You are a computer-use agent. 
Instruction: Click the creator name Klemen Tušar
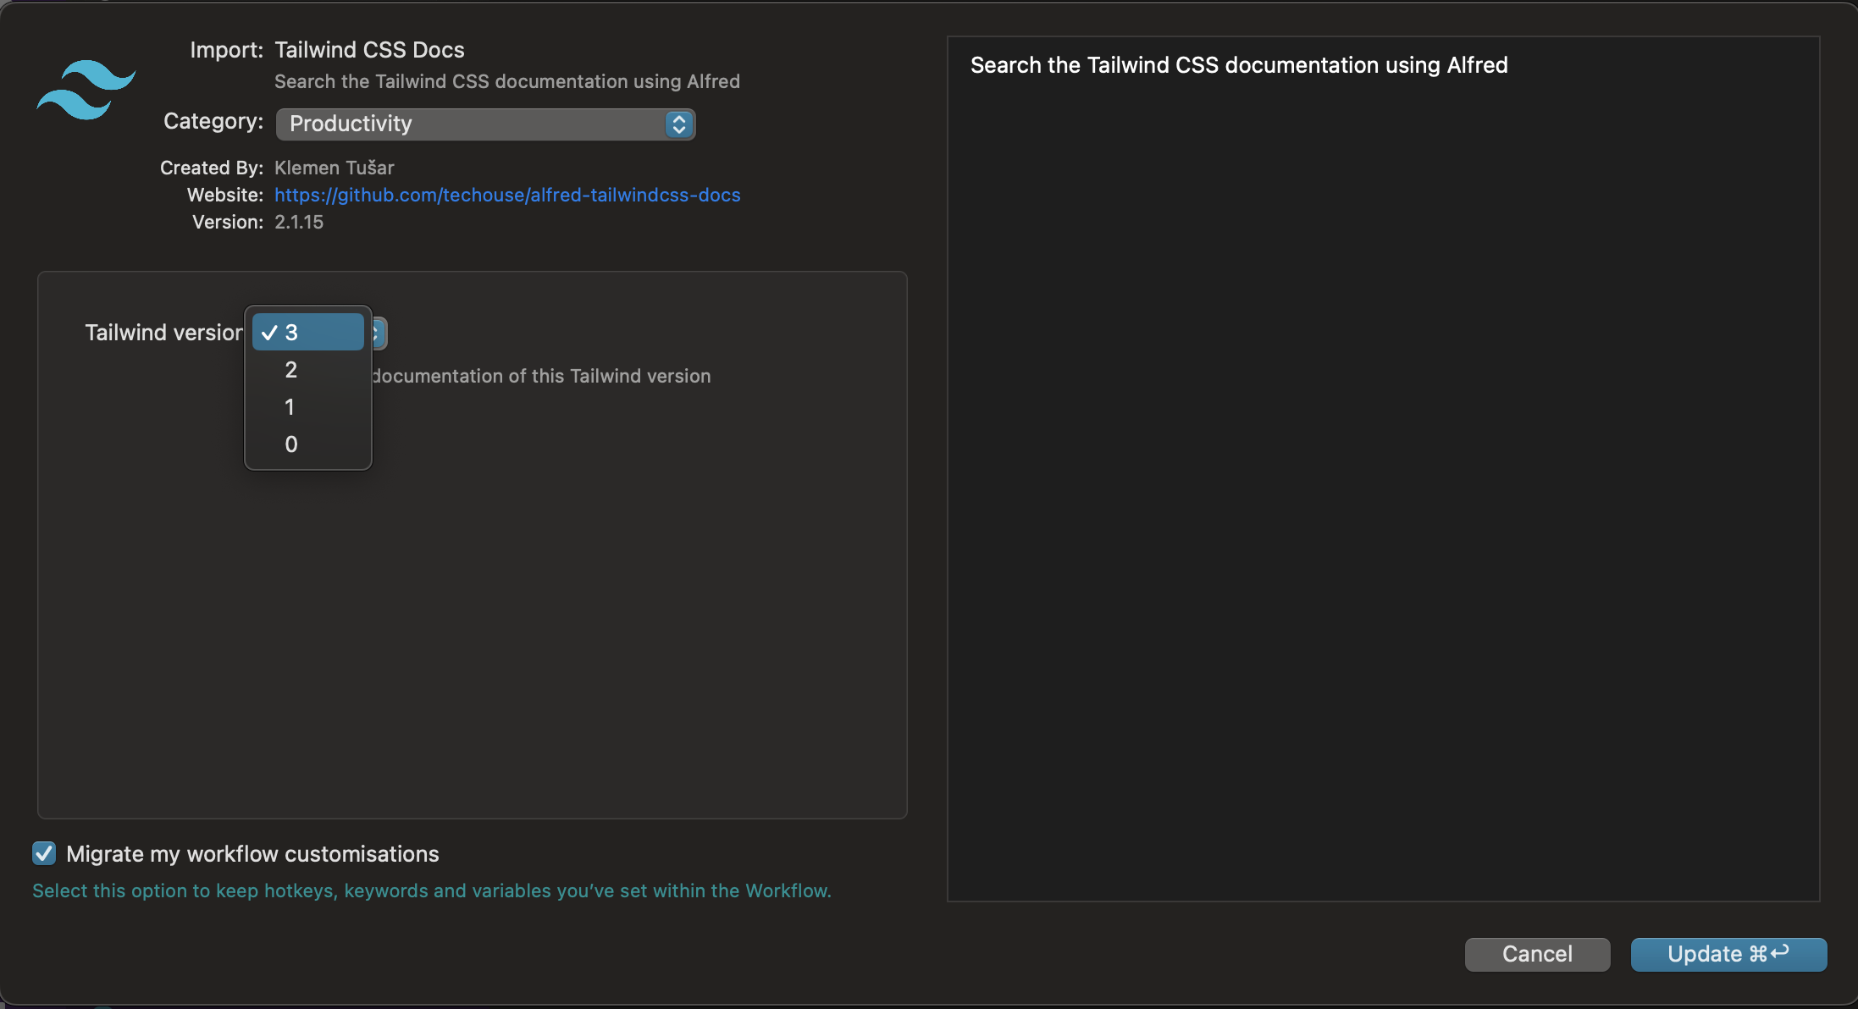tap(335, 168)
